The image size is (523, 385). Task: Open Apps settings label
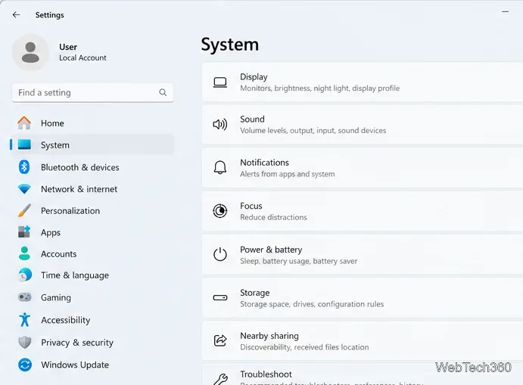click(51, 233)
